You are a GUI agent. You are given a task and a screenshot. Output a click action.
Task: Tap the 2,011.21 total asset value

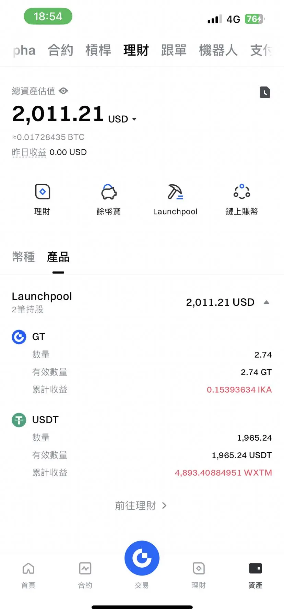(58, 114)
